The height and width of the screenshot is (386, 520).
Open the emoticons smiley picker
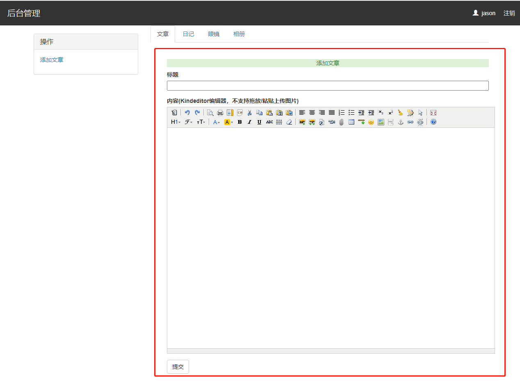[x=371, y=122]
